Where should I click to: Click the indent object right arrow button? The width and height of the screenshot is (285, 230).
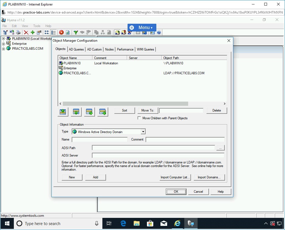[89, 112]
